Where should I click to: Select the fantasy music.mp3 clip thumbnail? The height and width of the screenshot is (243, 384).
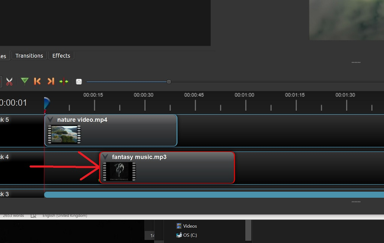click(x=119, y=171)
